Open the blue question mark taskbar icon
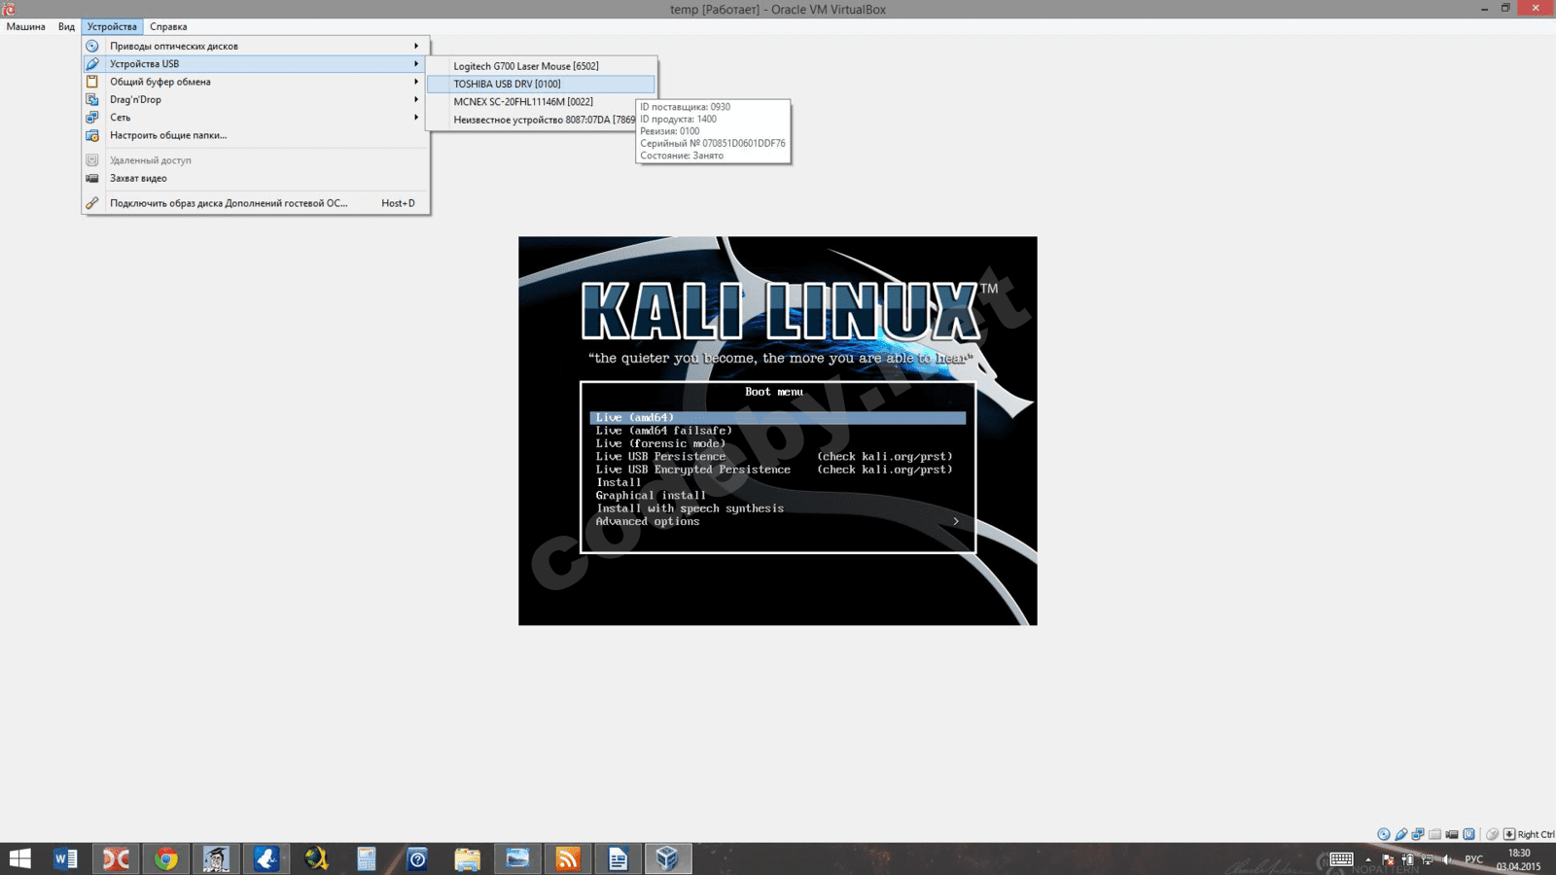 (x=417, y=858)
